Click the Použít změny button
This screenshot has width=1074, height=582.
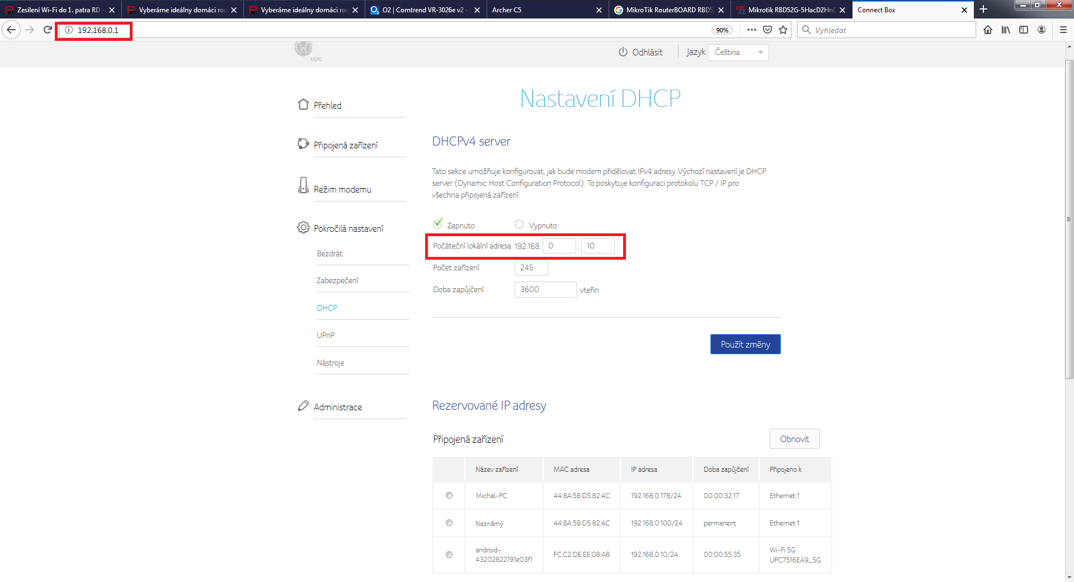click(x=745, y=344)
